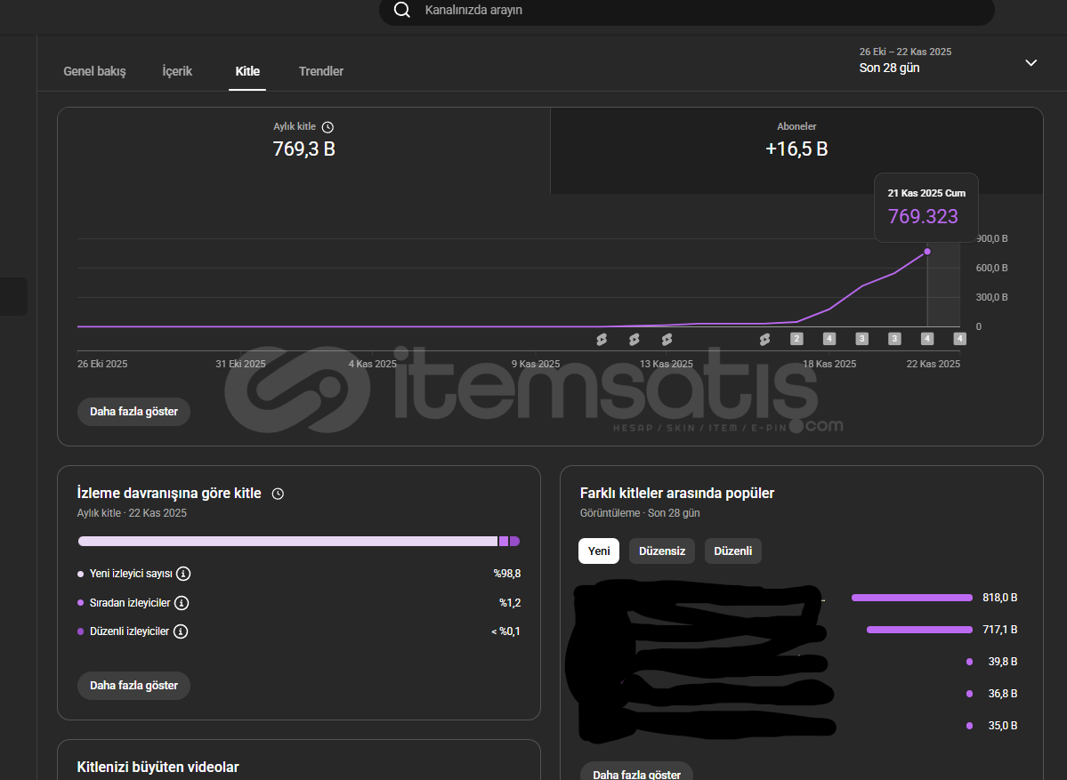Click the Yeni izleyici segment of audience bar
The width and height of the screenshot is (1067, 780).
(x=287, y=541)
